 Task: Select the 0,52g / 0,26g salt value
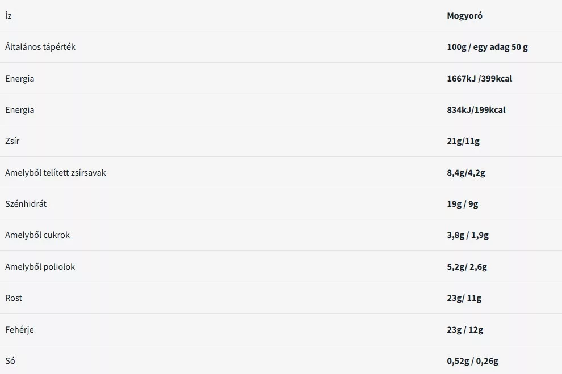tap(472, 361)
